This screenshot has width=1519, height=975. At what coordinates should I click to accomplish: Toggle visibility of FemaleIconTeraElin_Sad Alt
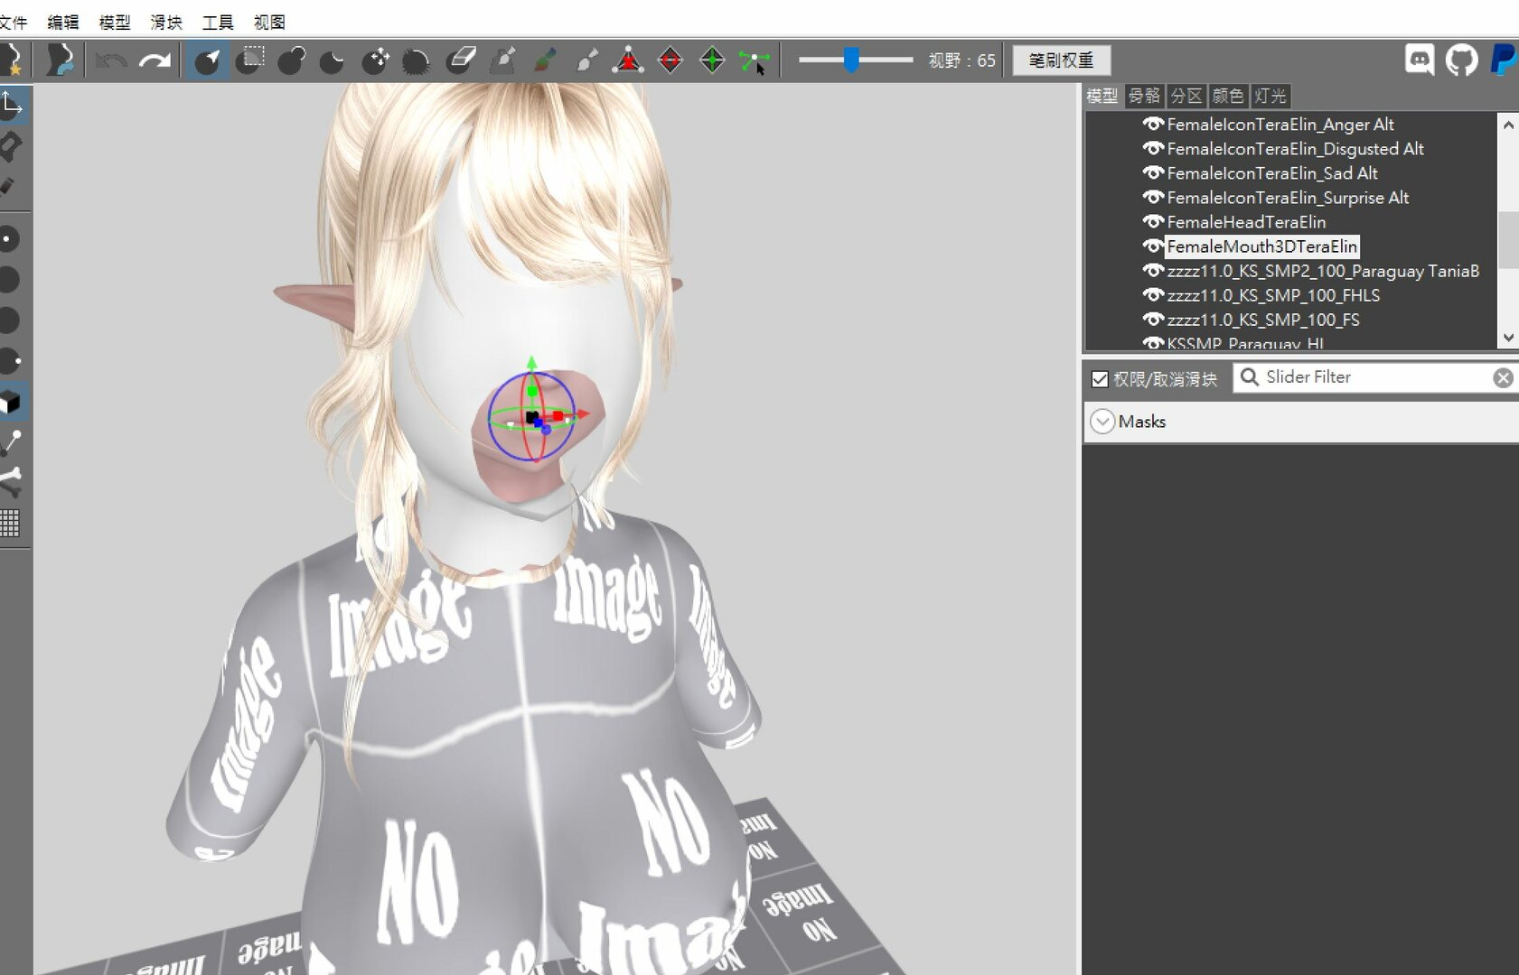click(1152, 172)
